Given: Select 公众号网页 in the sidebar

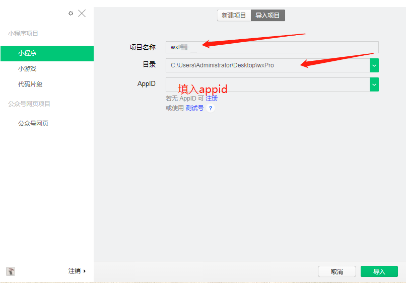Looking at the screenshot, I should click(x=33, y=123).
